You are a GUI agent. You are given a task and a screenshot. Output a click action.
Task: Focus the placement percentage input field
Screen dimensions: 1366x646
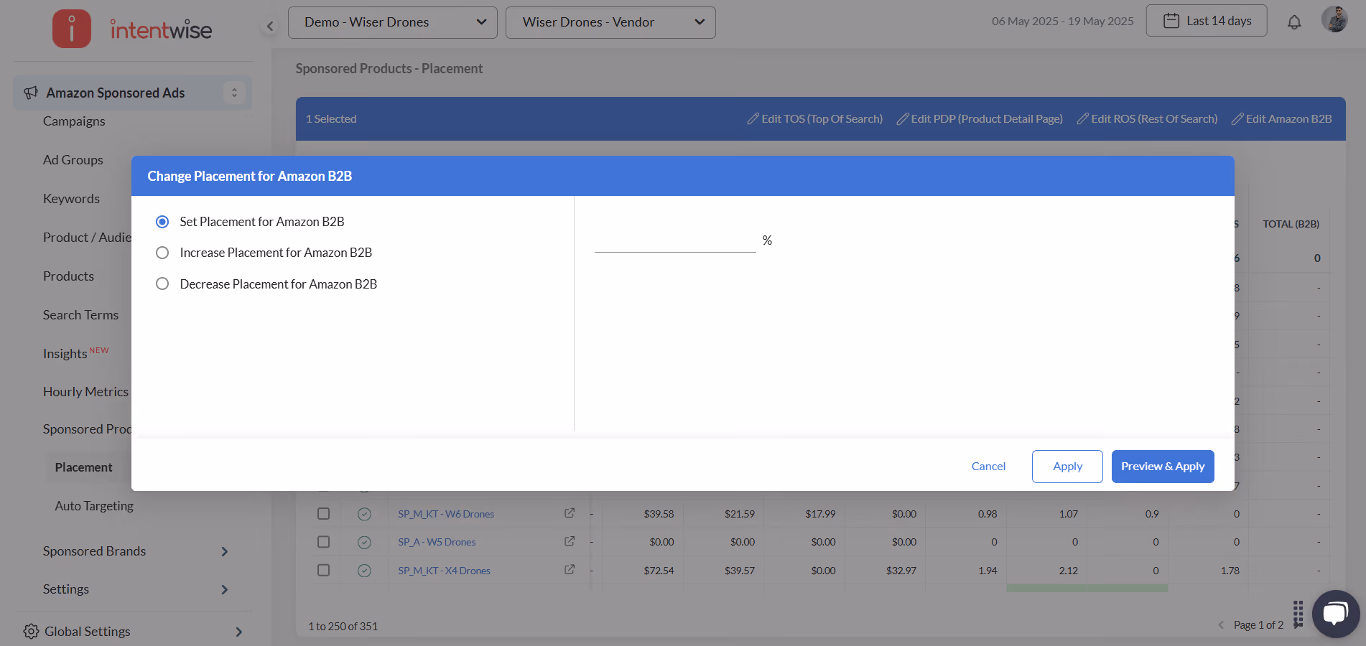click(x=675, y=241)
